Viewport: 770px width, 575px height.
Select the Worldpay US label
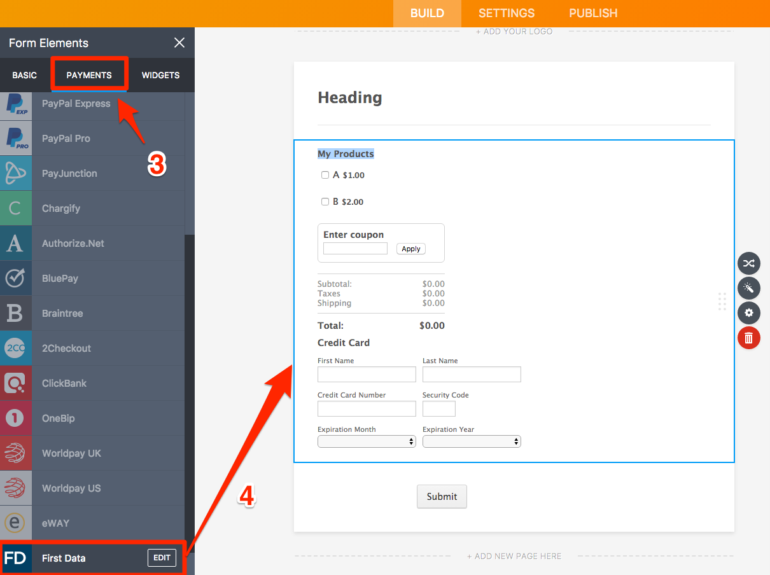[71, 488]
